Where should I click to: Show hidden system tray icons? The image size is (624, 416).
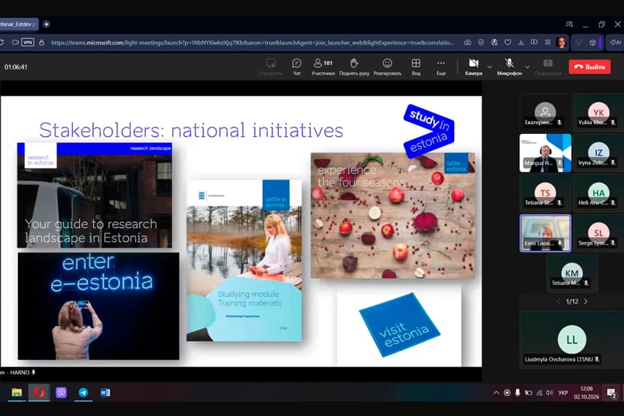click(496, 392)
